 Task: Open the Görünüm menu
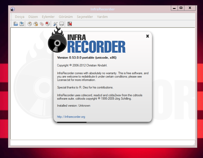66,17
